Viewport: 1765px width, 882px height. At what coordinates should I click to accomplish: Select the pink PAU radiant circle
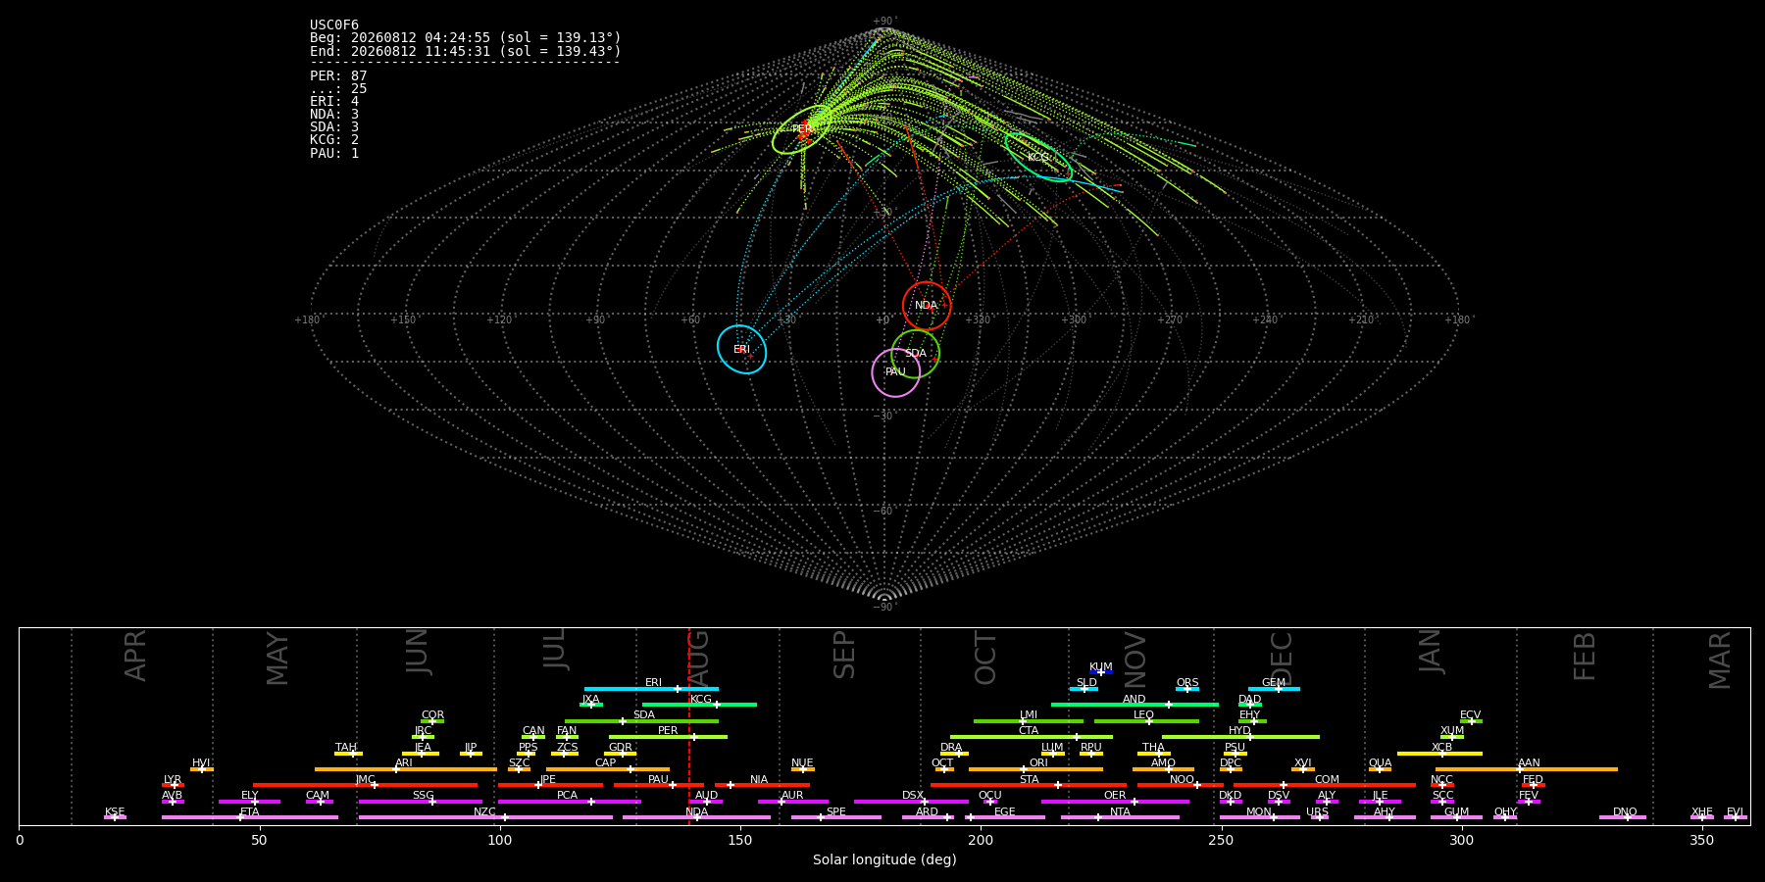(896, 372)
